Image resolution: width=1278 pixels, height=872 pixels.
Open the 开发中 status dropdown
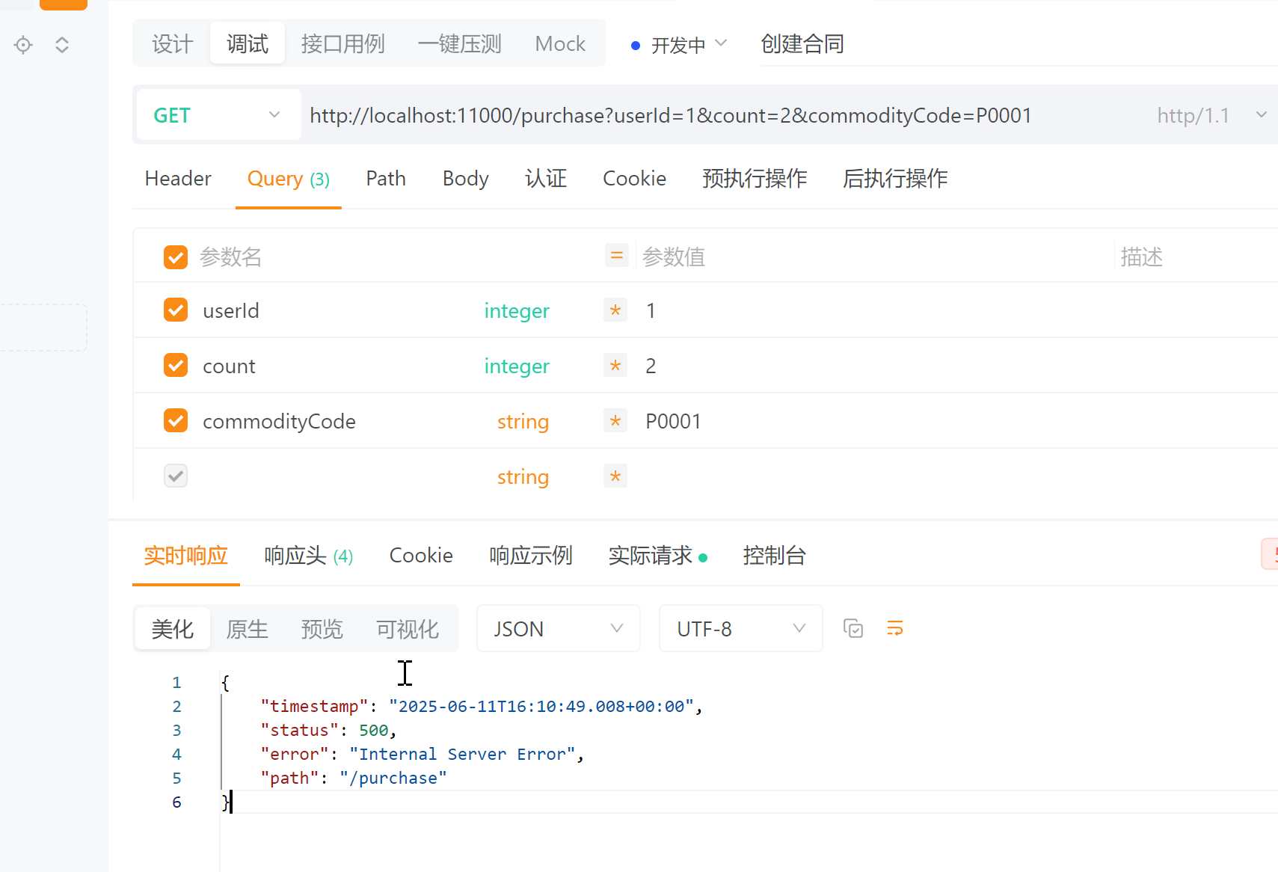[679, 45]
